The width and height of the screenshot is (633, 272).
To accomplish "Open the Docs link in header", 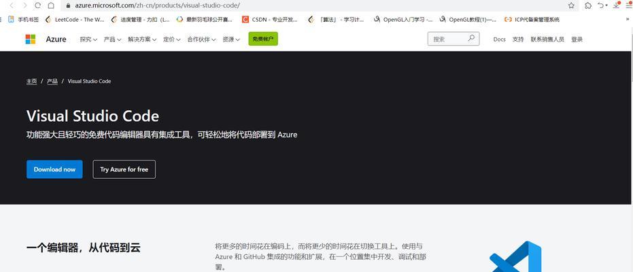I will pyautogui.click(x=499, y=39).
